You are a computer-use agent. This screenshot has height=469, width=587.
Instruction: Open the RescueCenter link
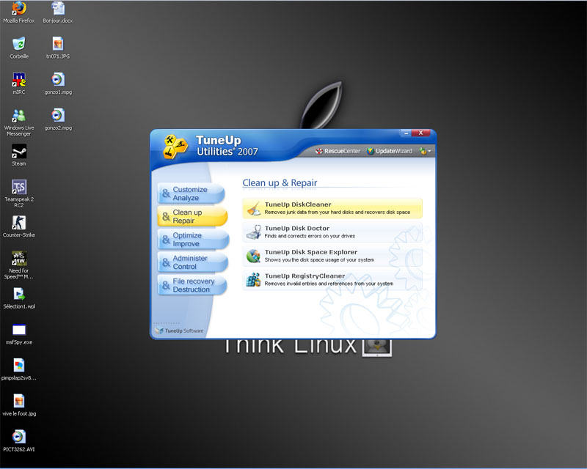[x=338, y=151]
